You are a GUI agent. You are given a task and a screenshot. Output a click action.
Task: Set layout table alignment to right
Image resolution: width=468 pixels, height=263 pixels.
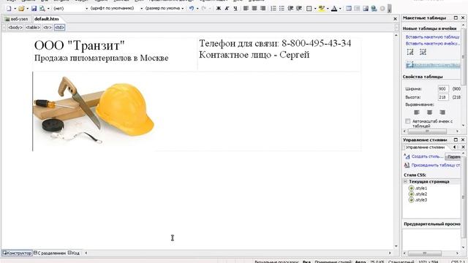tap(442, 113)
